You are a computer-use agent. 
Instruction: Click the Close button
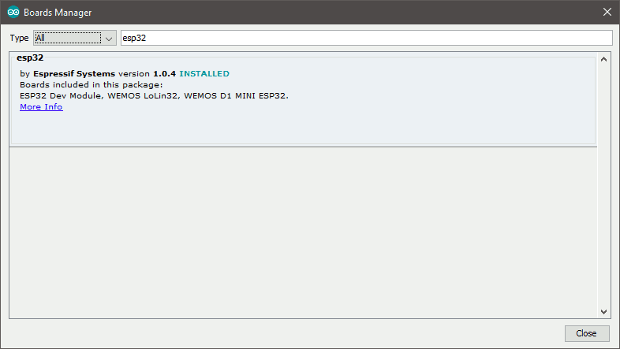(587, 333)
